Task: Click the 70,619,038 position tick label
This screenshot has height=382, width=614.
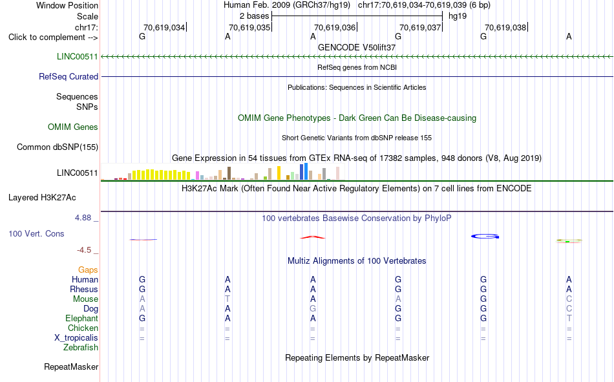Action: [x=505, y=27]
